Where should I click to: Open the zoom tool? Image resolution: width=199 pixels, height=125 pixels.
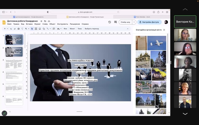[26, 29]
